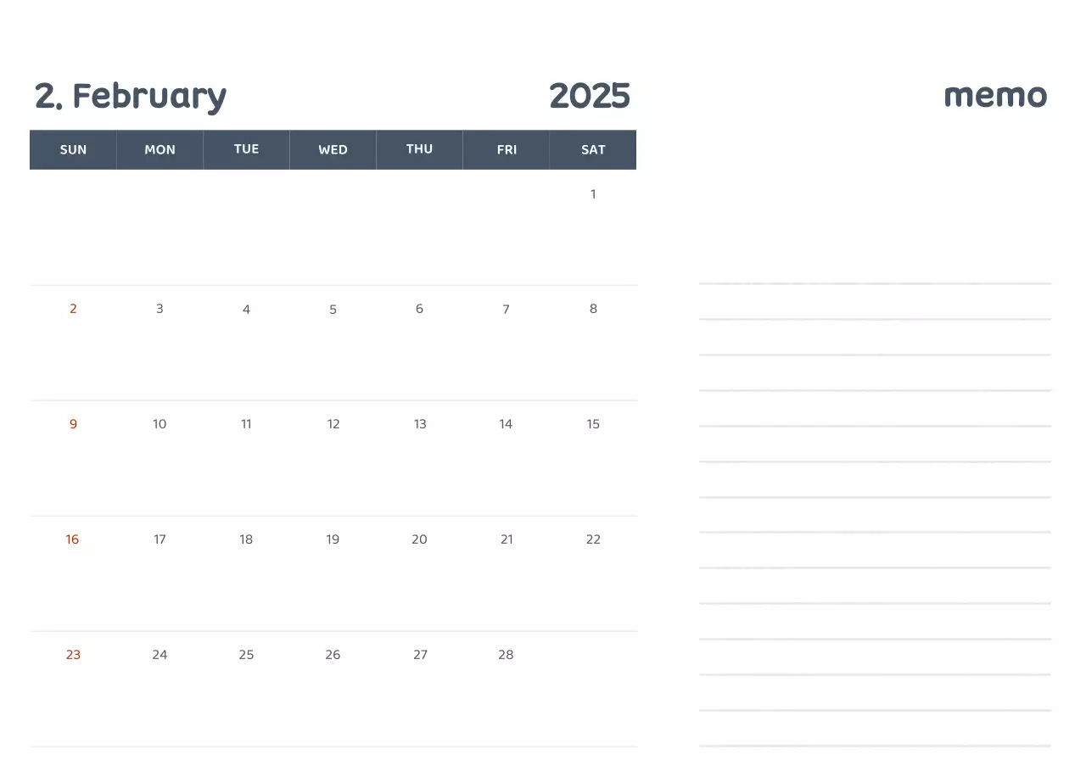1086x777 pixels.
Task: Click date 16 in the Sunday column
Action: [x=72, y=539]
